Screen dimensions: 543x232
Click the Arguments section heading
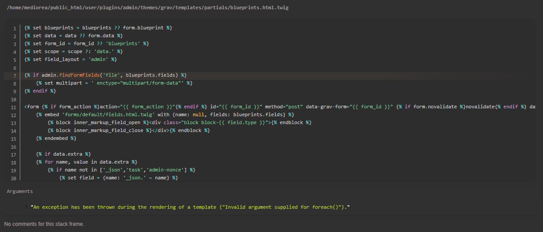(20, 191)
